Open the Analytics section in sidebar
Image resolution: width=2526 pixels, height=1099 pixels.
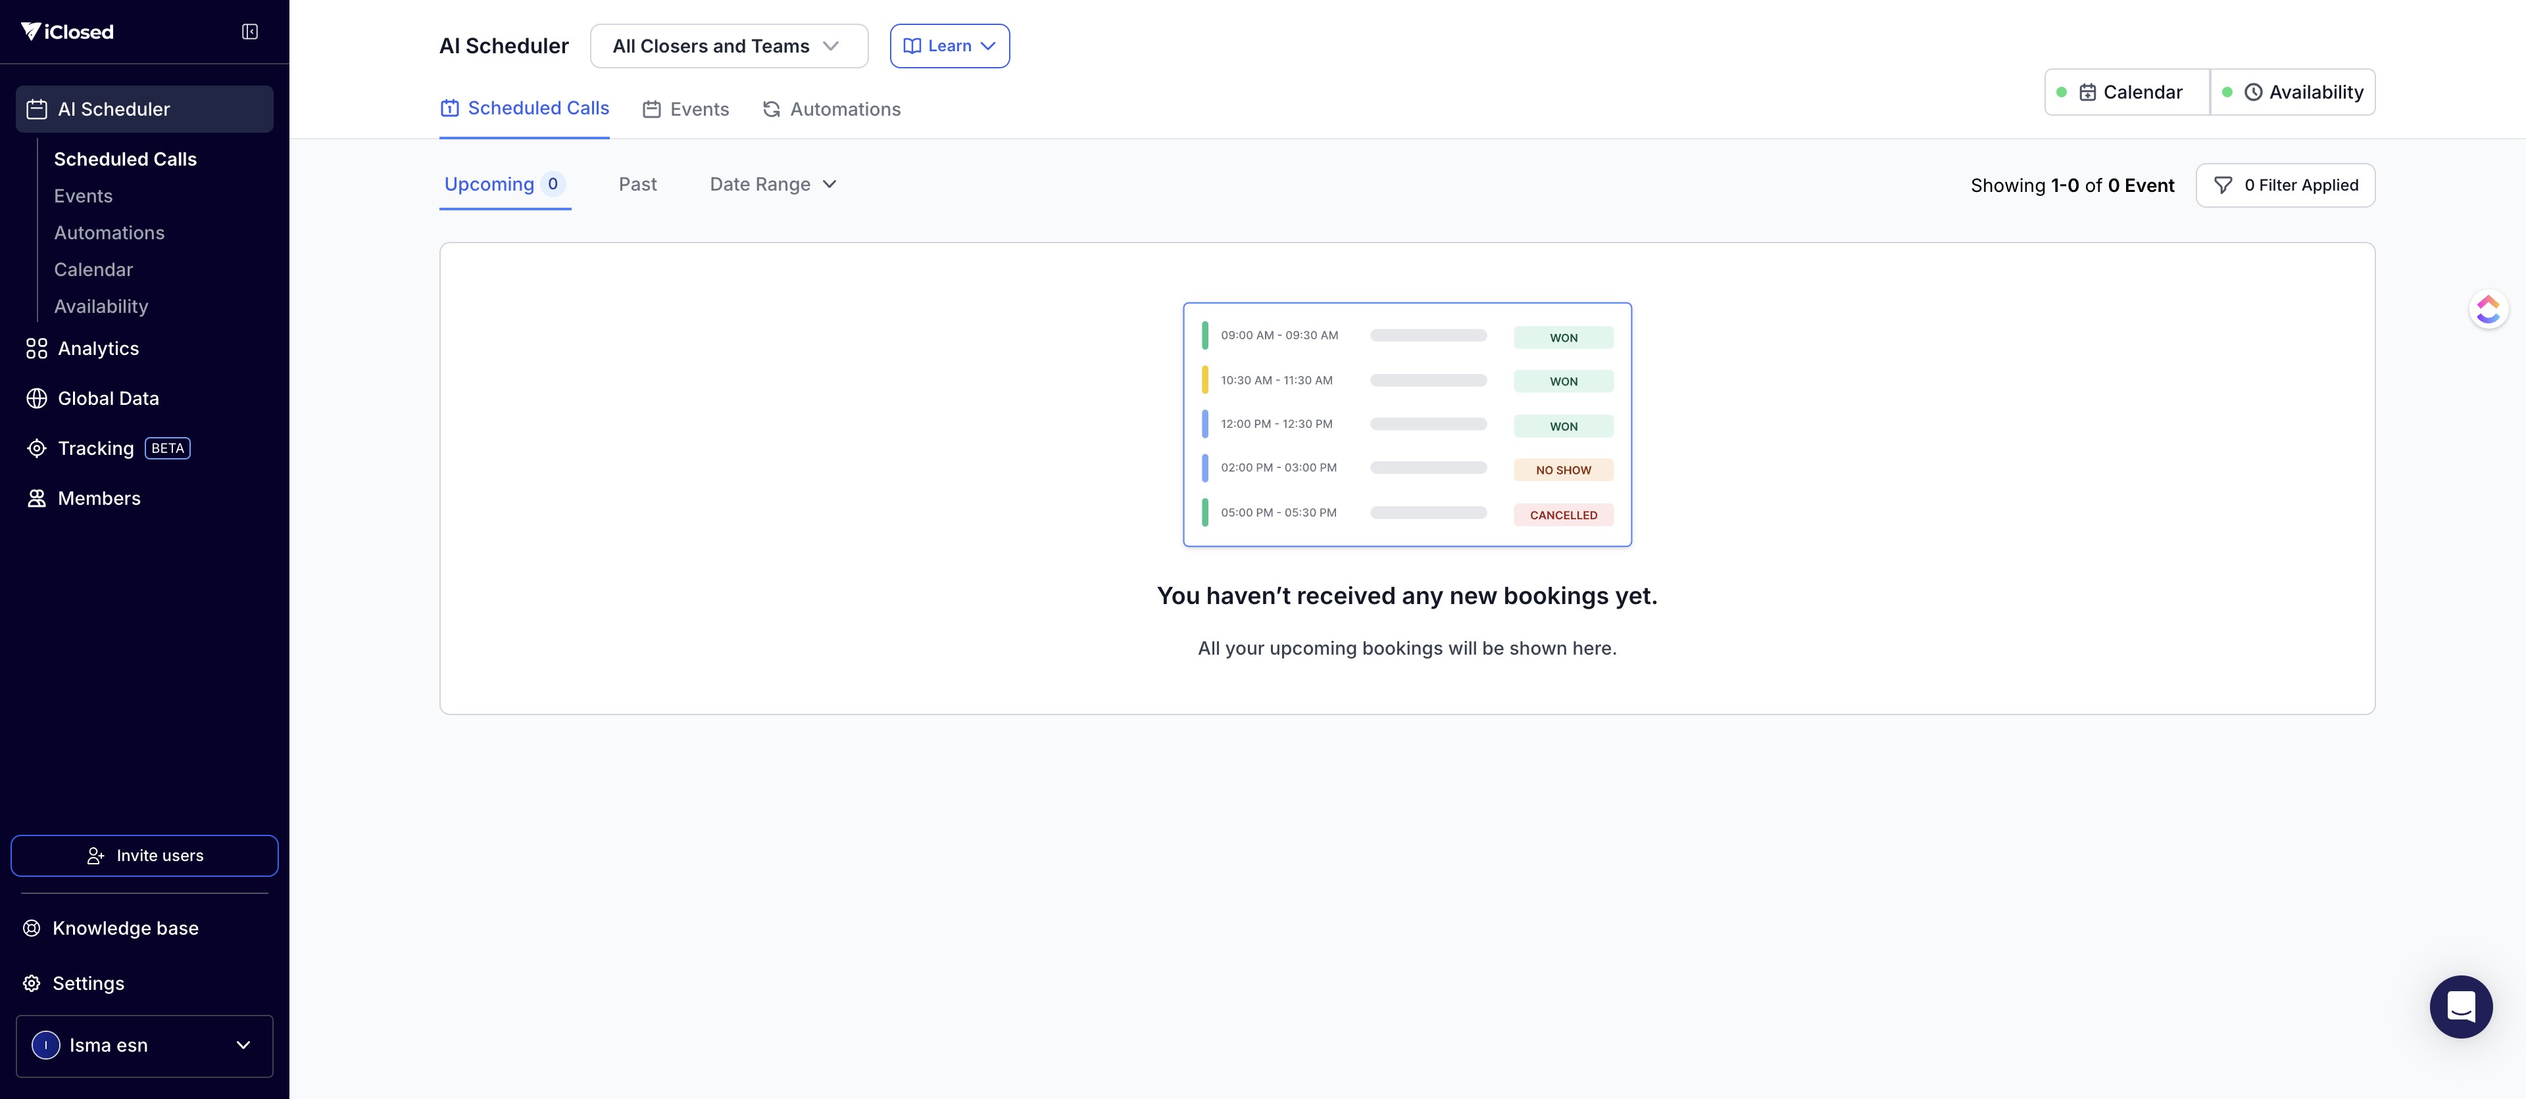98,349
